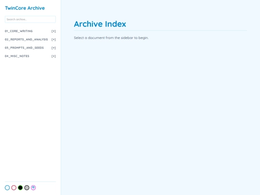Select the 03_PROMPTS_AND_SEEDS folder label
Image resolution: width=260 pixels, height=195 pixels.
24,48
